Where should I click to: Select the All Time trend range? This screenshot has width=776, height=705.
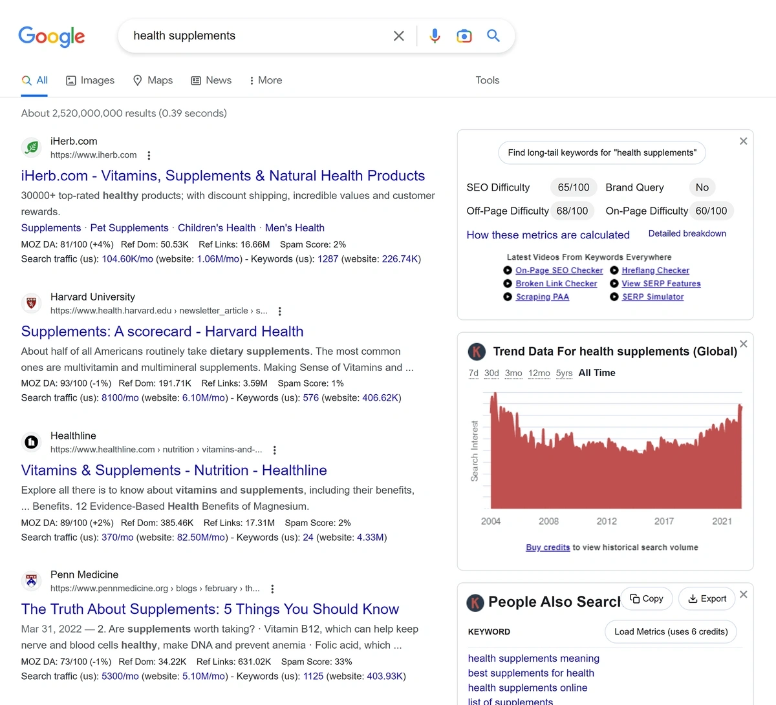[x=597, y=373]
